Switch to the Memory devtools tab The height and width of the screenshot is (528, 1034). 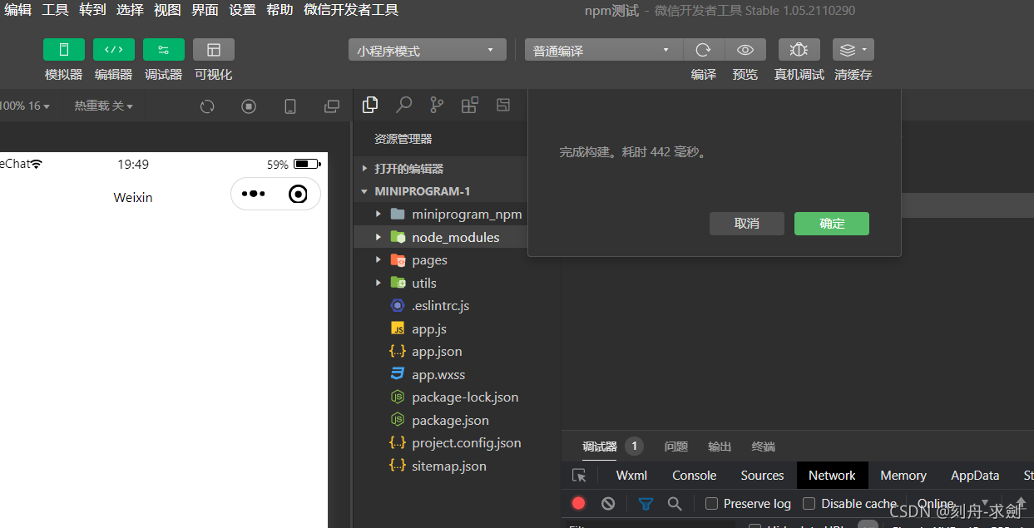click(903, 476)
